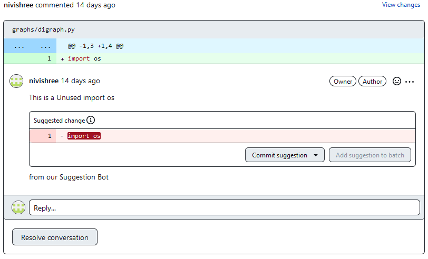428x259 pixels.
Task: Open the comment options kebab menu
Action: [410, 82]
